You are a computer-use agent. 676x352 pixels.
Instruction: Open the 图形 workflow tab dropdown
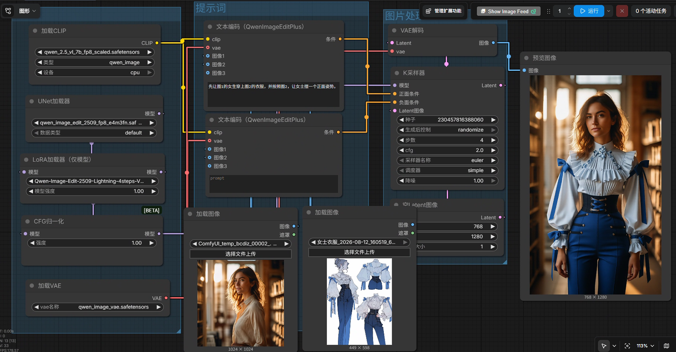[x=27, y=11]
